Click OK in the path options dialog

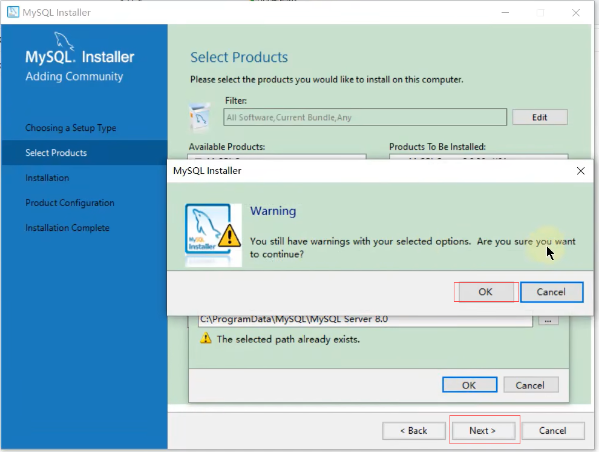(x=470, y=385)
